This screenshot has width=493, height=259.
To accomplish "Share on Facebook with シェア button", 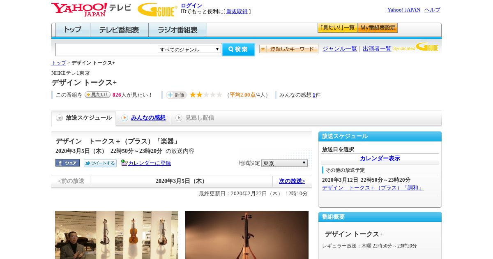I will pos(67,163).
